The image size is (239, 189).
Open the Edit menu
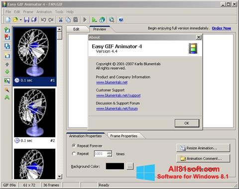point(17,12)
